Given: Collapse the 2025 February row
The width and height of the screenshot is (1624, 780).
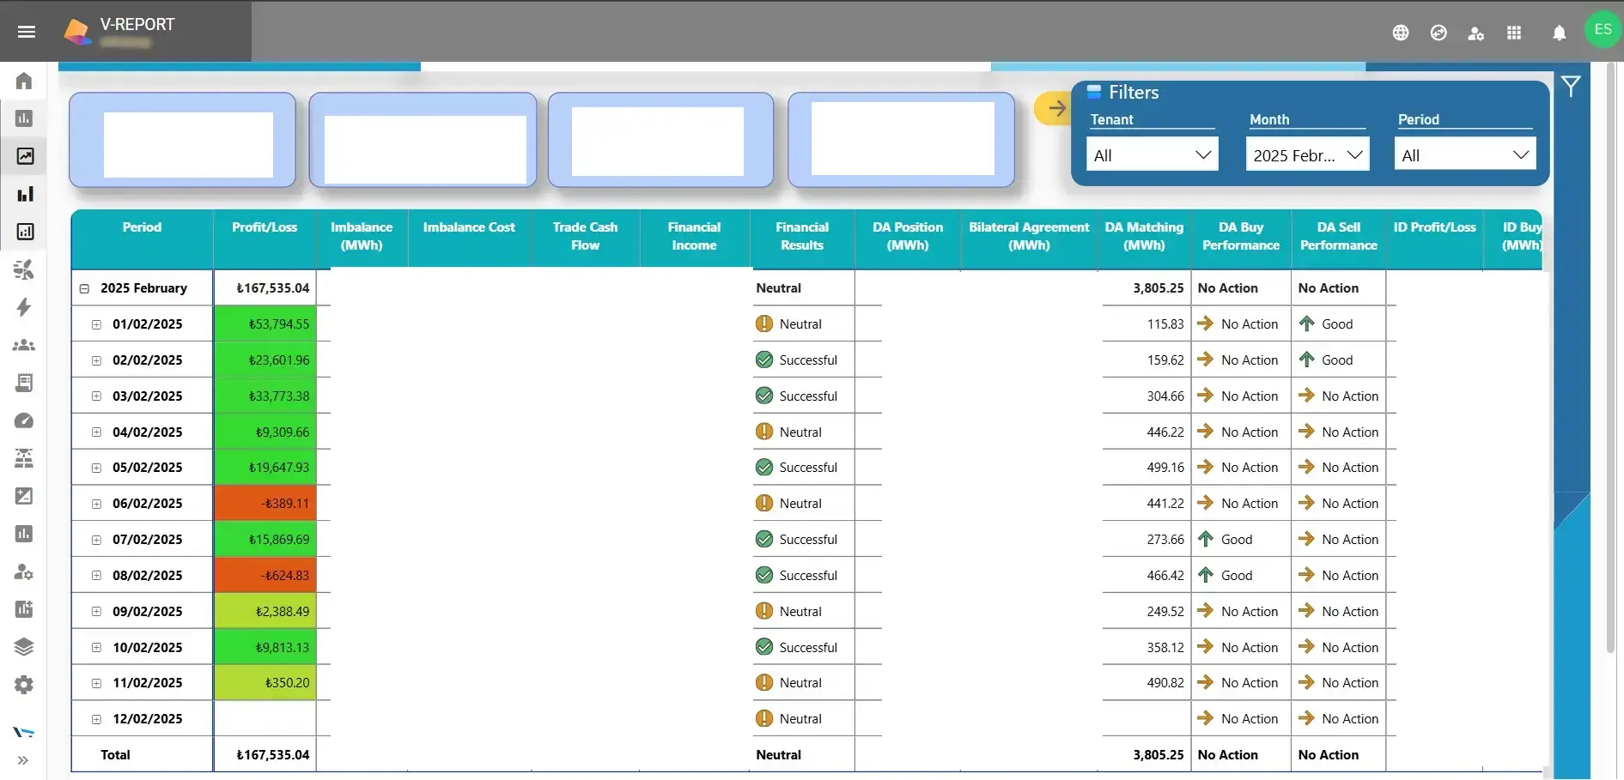Looking at the screenshot, I should [84, 289].
